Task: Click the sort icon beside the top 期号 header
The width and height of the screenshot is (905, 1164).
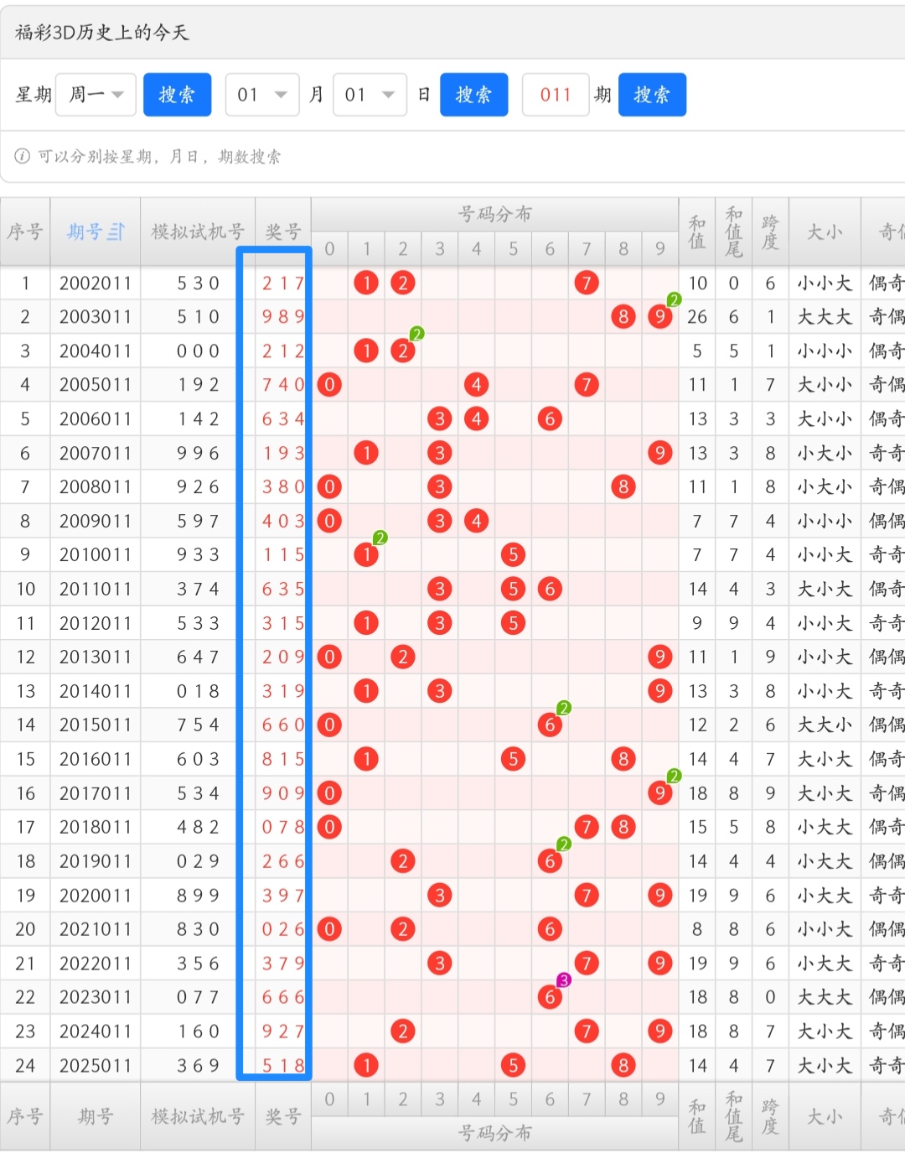Action: click(x=116, y=232)
